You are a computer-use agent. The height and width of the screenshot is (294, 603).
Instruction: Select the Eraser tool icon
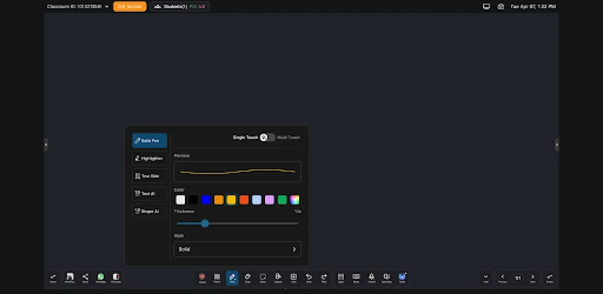[x=247, y=277]
